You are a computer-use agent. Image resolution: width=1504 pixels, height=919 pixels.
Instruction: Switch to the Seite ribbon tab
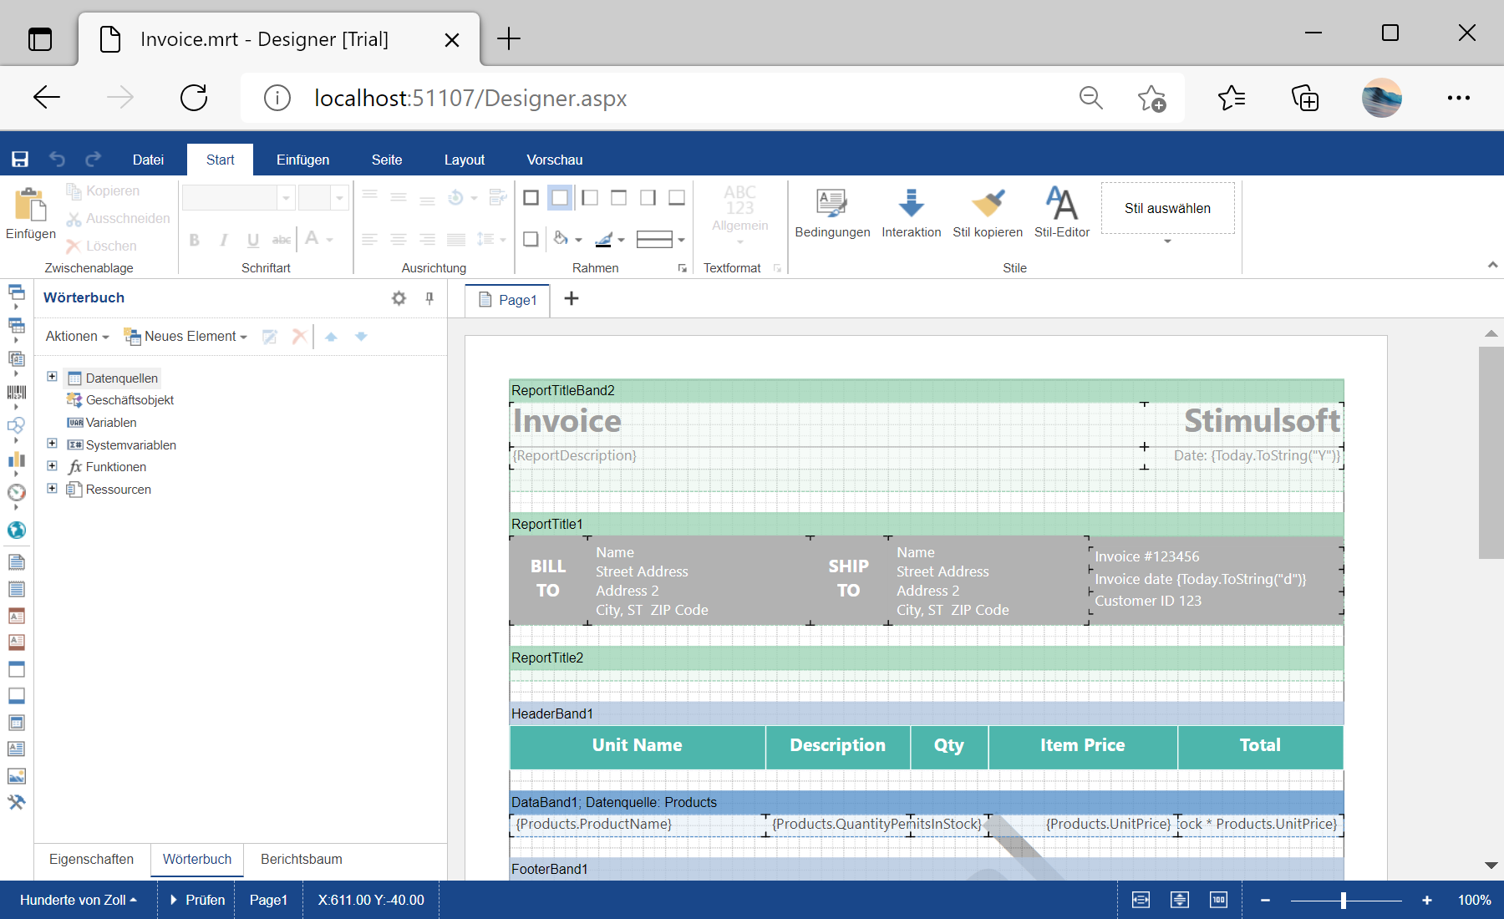[387, 160]
